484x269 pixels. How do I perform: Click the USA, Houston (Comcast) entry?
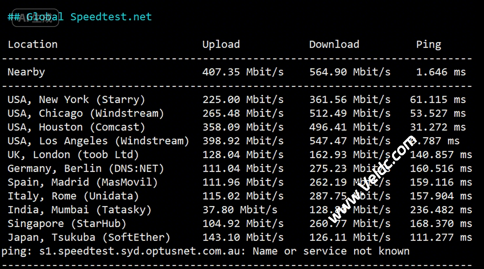point(76,127)
